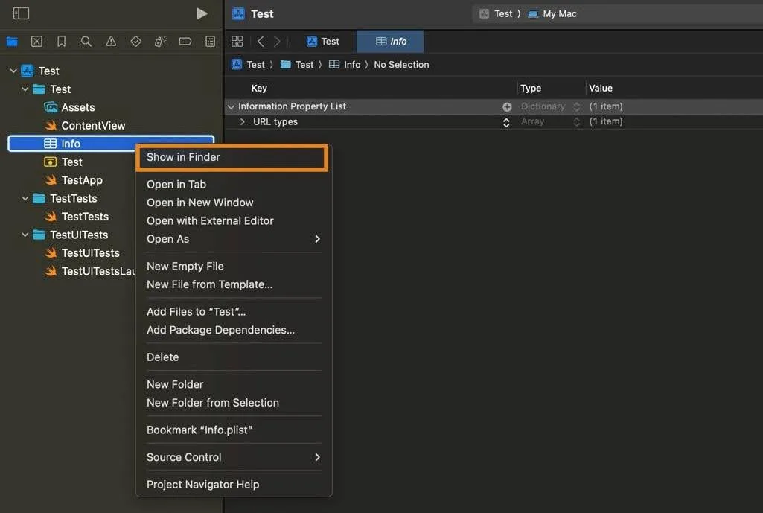Open the Issue navigator warning icon

click(111, 42)
